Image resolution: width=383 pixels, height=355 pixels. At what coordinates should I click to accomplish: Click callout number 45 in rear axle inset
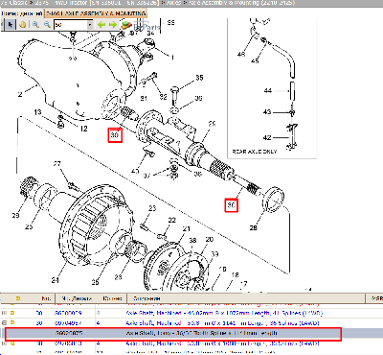click(x=255, y=60)
